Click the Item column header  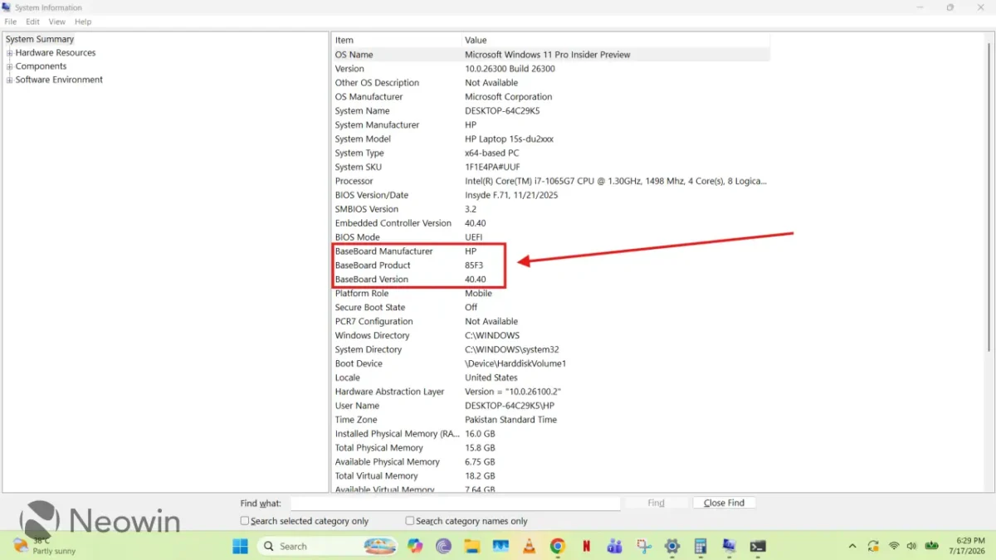click(397, 40)
